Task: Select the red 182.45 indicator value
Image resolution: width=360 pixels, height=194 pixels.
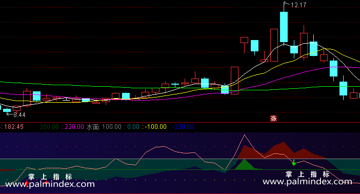Action: point(13,127)
